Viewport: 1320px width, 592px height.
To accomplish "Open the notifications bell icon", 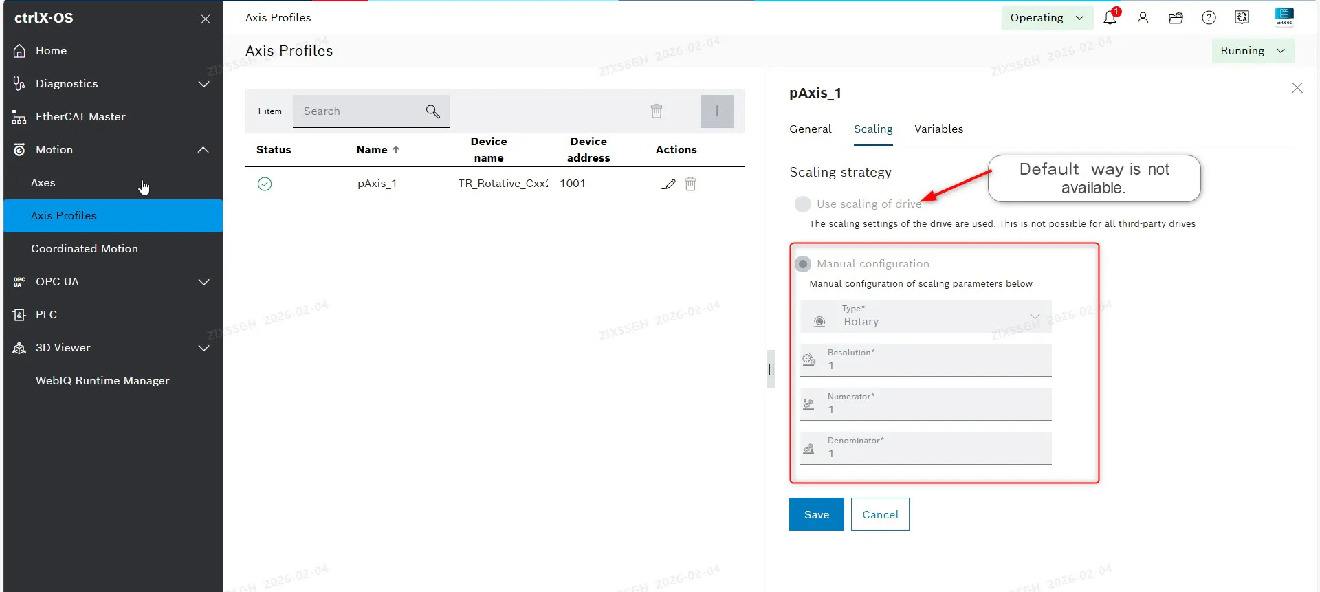I will [x=1110, y=18].
